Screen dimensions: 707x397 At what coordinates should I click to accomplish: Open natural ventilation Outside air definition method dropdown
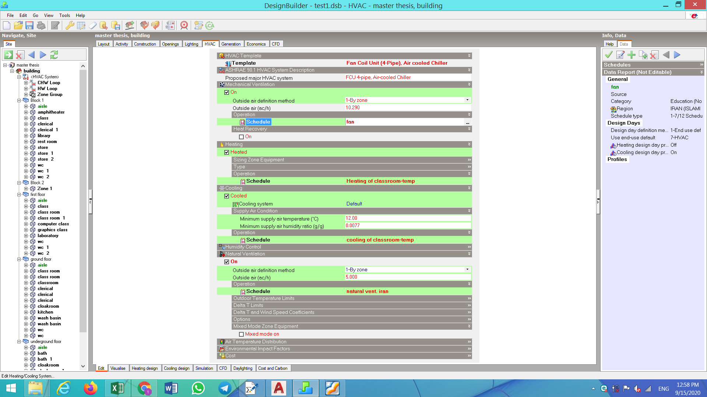467,269
